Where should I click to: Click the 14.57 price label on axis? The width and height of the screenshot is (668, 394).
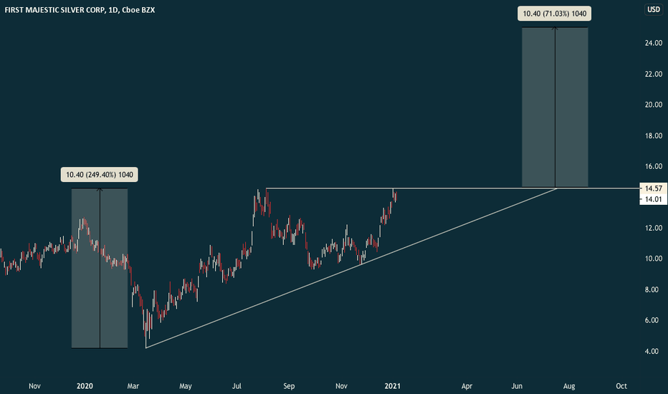coord(653,188)
